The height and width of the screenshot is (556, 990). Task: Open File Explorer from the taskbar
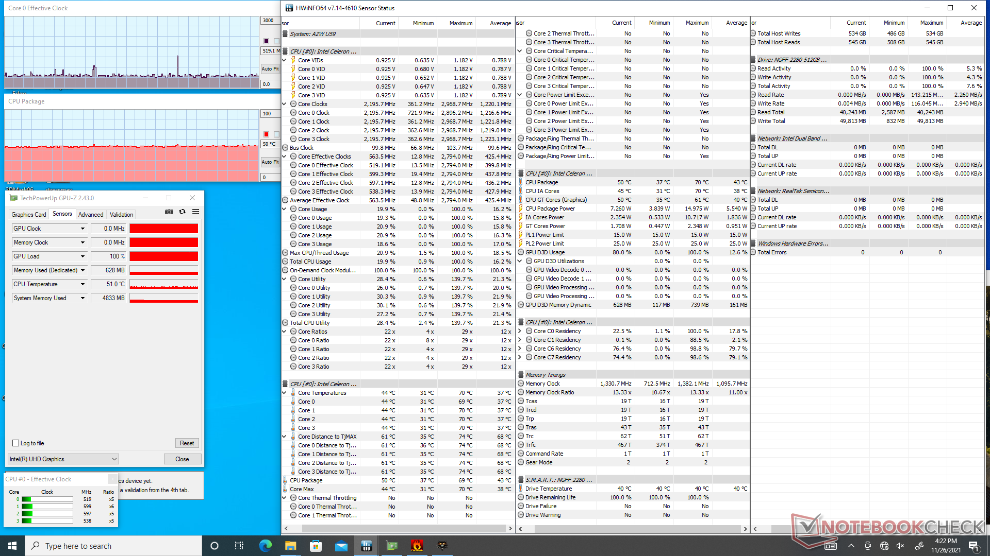pos(290,546)
